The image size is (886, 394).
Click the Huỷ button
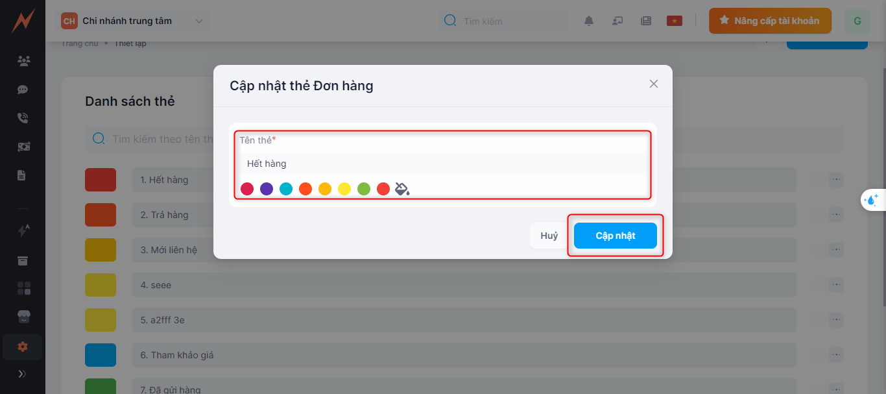(549, 236)
